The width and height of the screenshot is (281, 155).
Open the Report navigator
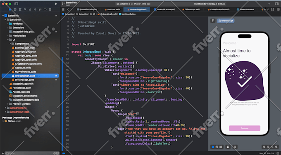(50, 9)
